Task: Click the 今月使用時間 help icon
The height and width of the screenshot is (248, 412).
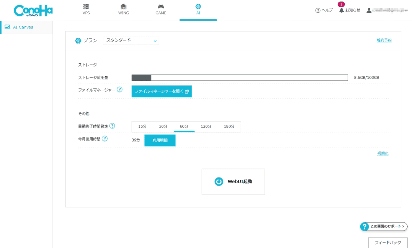Action: click(105, 139)
